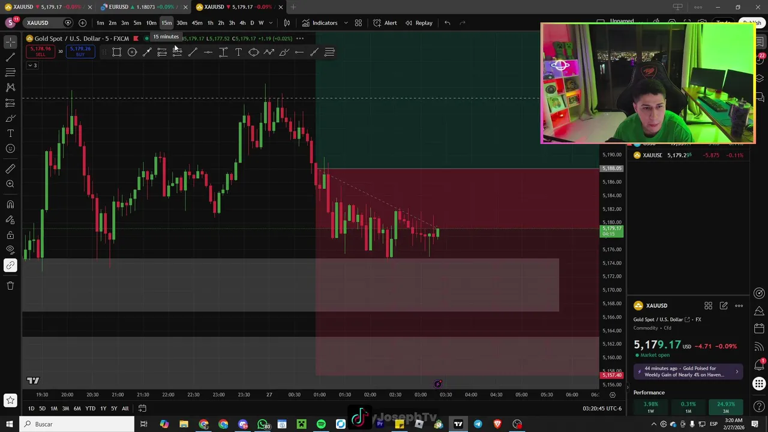Open the time zone 03:20:45 UTC-6 menu
Viewport: 768px width, 432px height.
[602, 409]
